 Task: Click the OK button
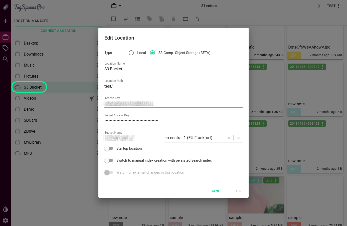(x=239, y=191)
